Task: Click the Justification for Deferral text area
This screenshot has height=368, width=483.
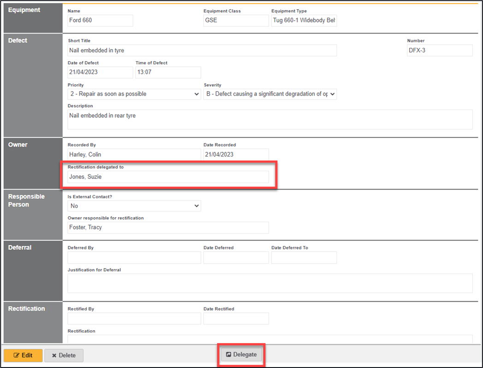Action: pyautogui.click(x=270, y=283)
